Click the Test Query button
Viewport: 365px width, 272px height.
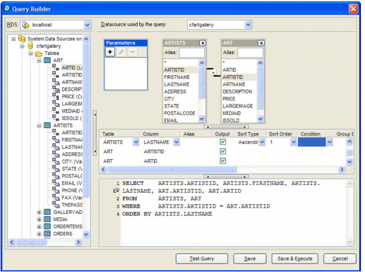click(201, 259)
